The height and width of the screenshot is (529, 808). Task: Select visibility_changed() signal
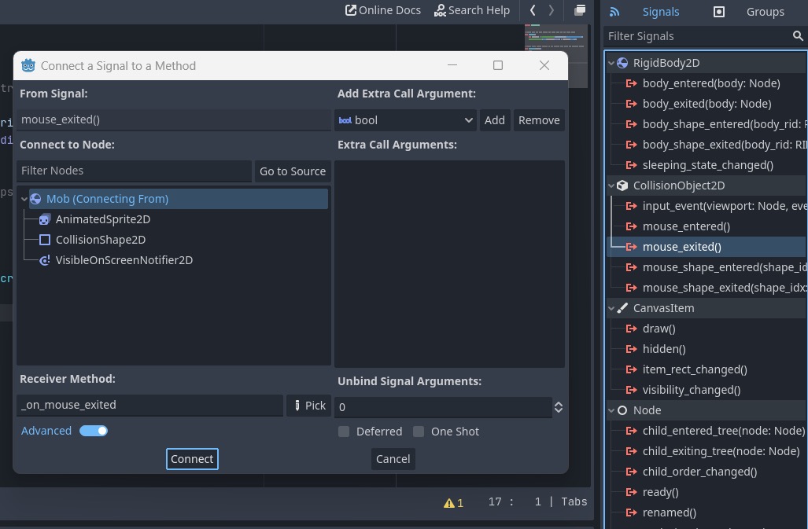(691, 390)
